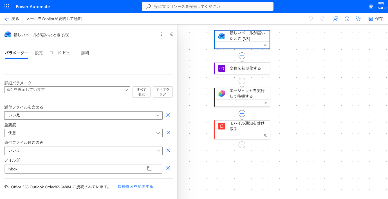The height and width of the screenshot is (199, 388).
Task: Open the flow checker stethoscope icon
Action: (x=358, y=19)
